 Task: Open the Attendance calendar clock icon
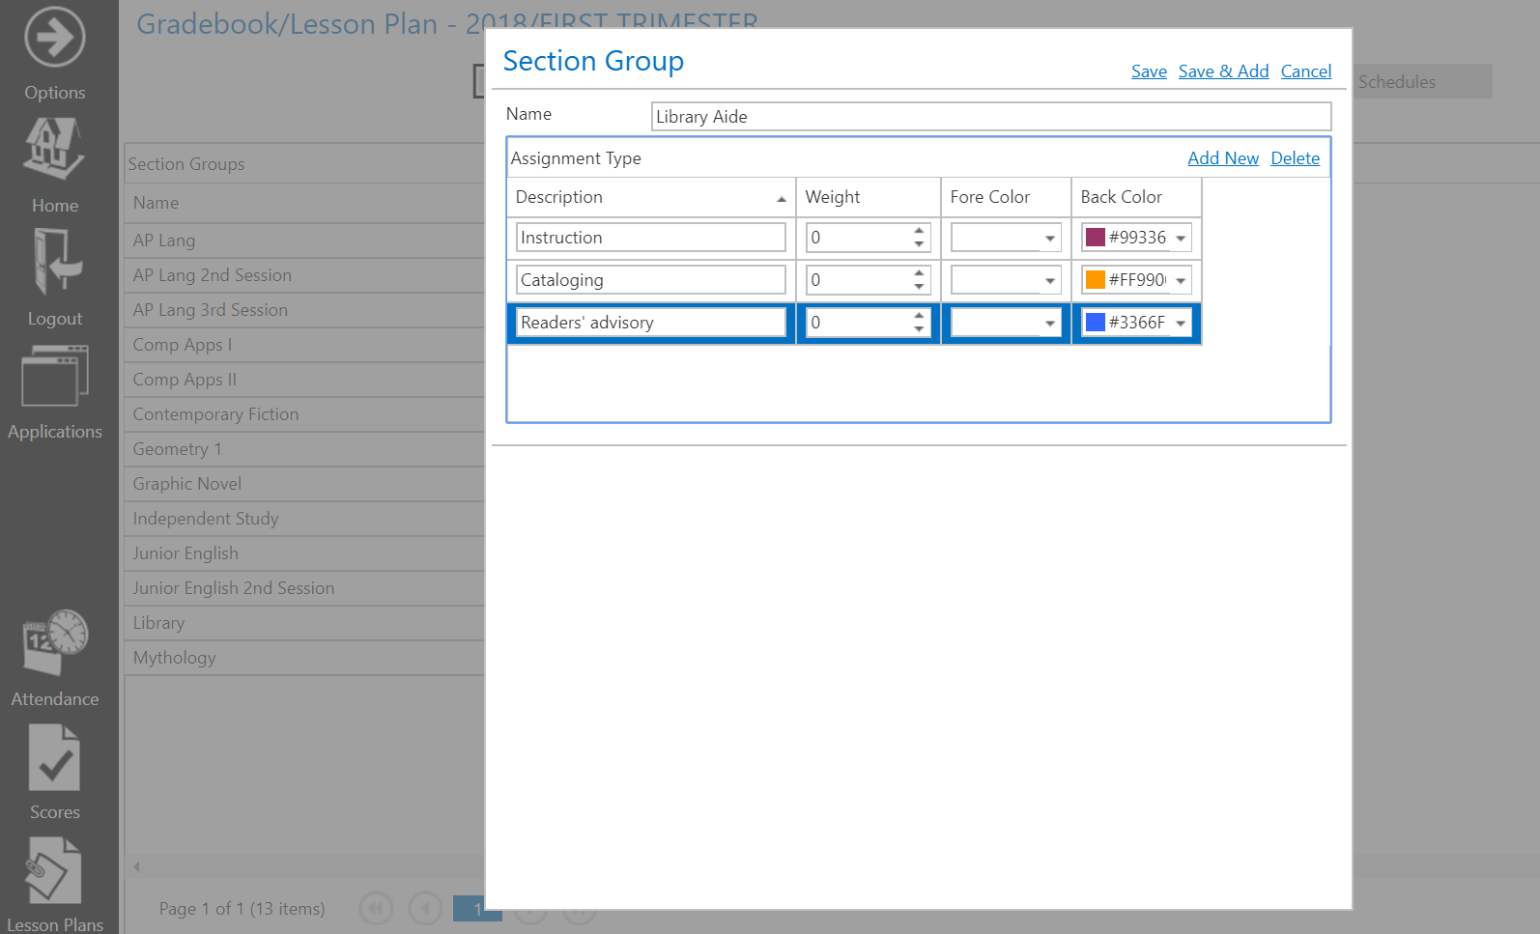click(x=54, y=642)
